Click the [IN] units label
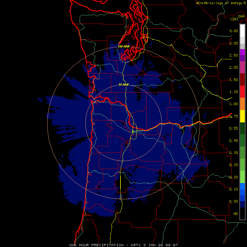The width and height of the screenshot is (247, 247). (234, 19)
